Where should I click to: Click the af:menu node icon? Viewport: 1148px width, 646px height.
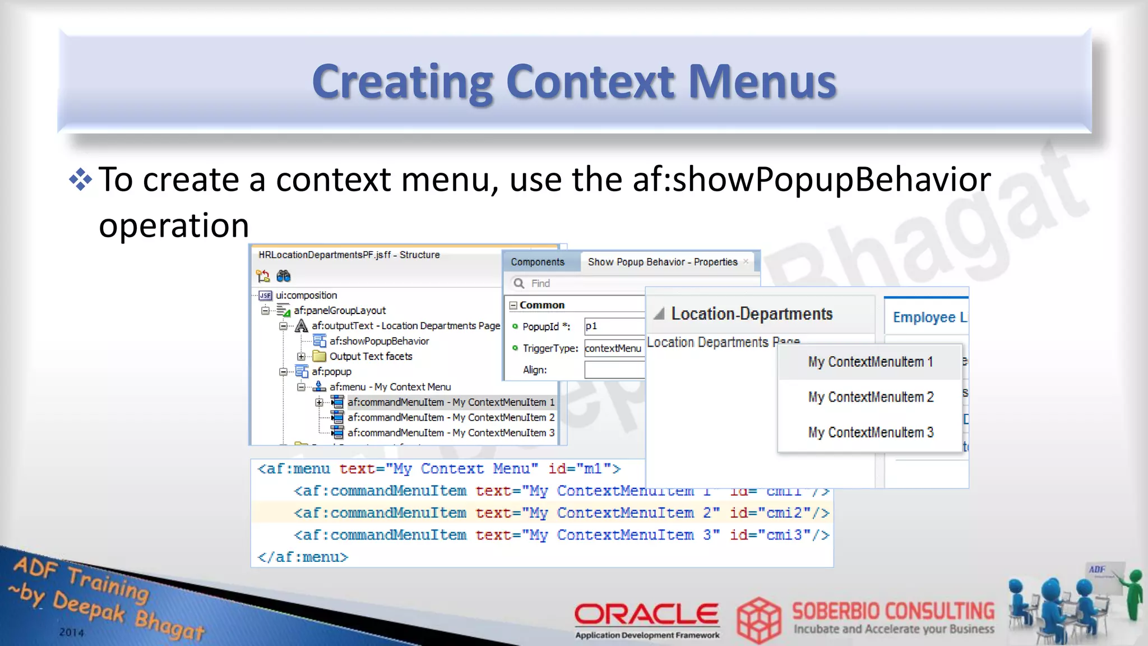click(x=320, y=387)
